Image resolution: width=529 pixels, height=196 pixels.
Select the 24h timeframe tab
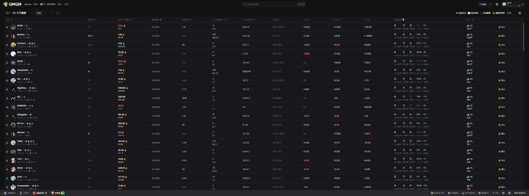(x=58, y=13)
